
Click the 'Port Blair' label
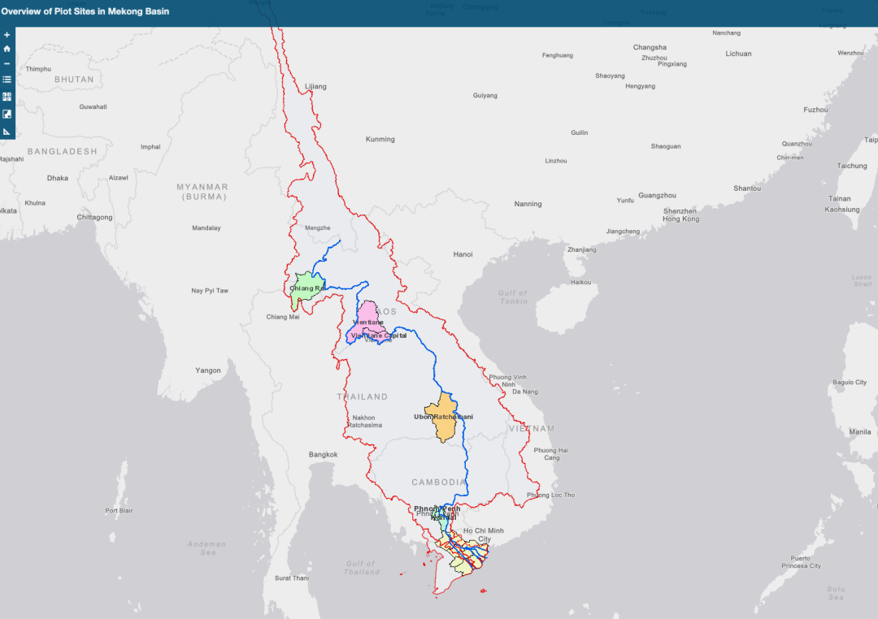(120, 510)
